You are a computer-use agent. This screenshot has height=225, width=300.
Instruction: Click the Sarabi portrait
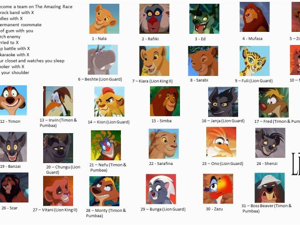[203, 61]
